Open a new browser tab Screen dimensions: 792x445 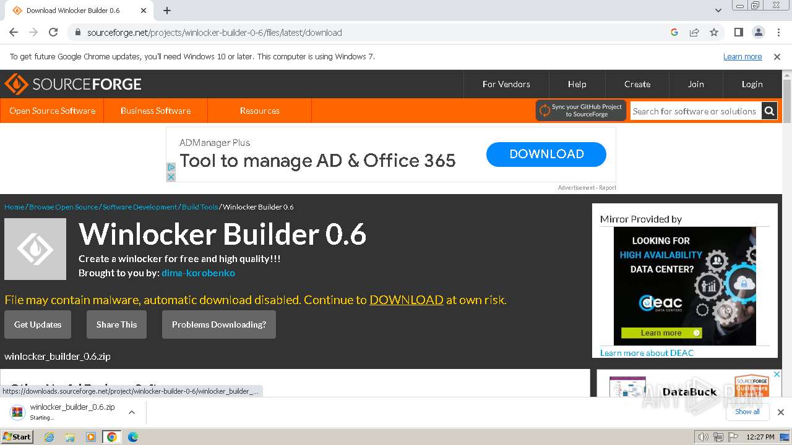(x=167, y=11)
